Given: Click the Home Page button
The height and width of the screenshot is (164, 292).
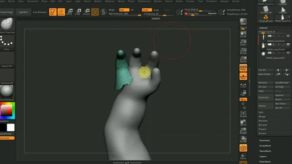Looking at the screenshot, I should (x=7, y=12).
